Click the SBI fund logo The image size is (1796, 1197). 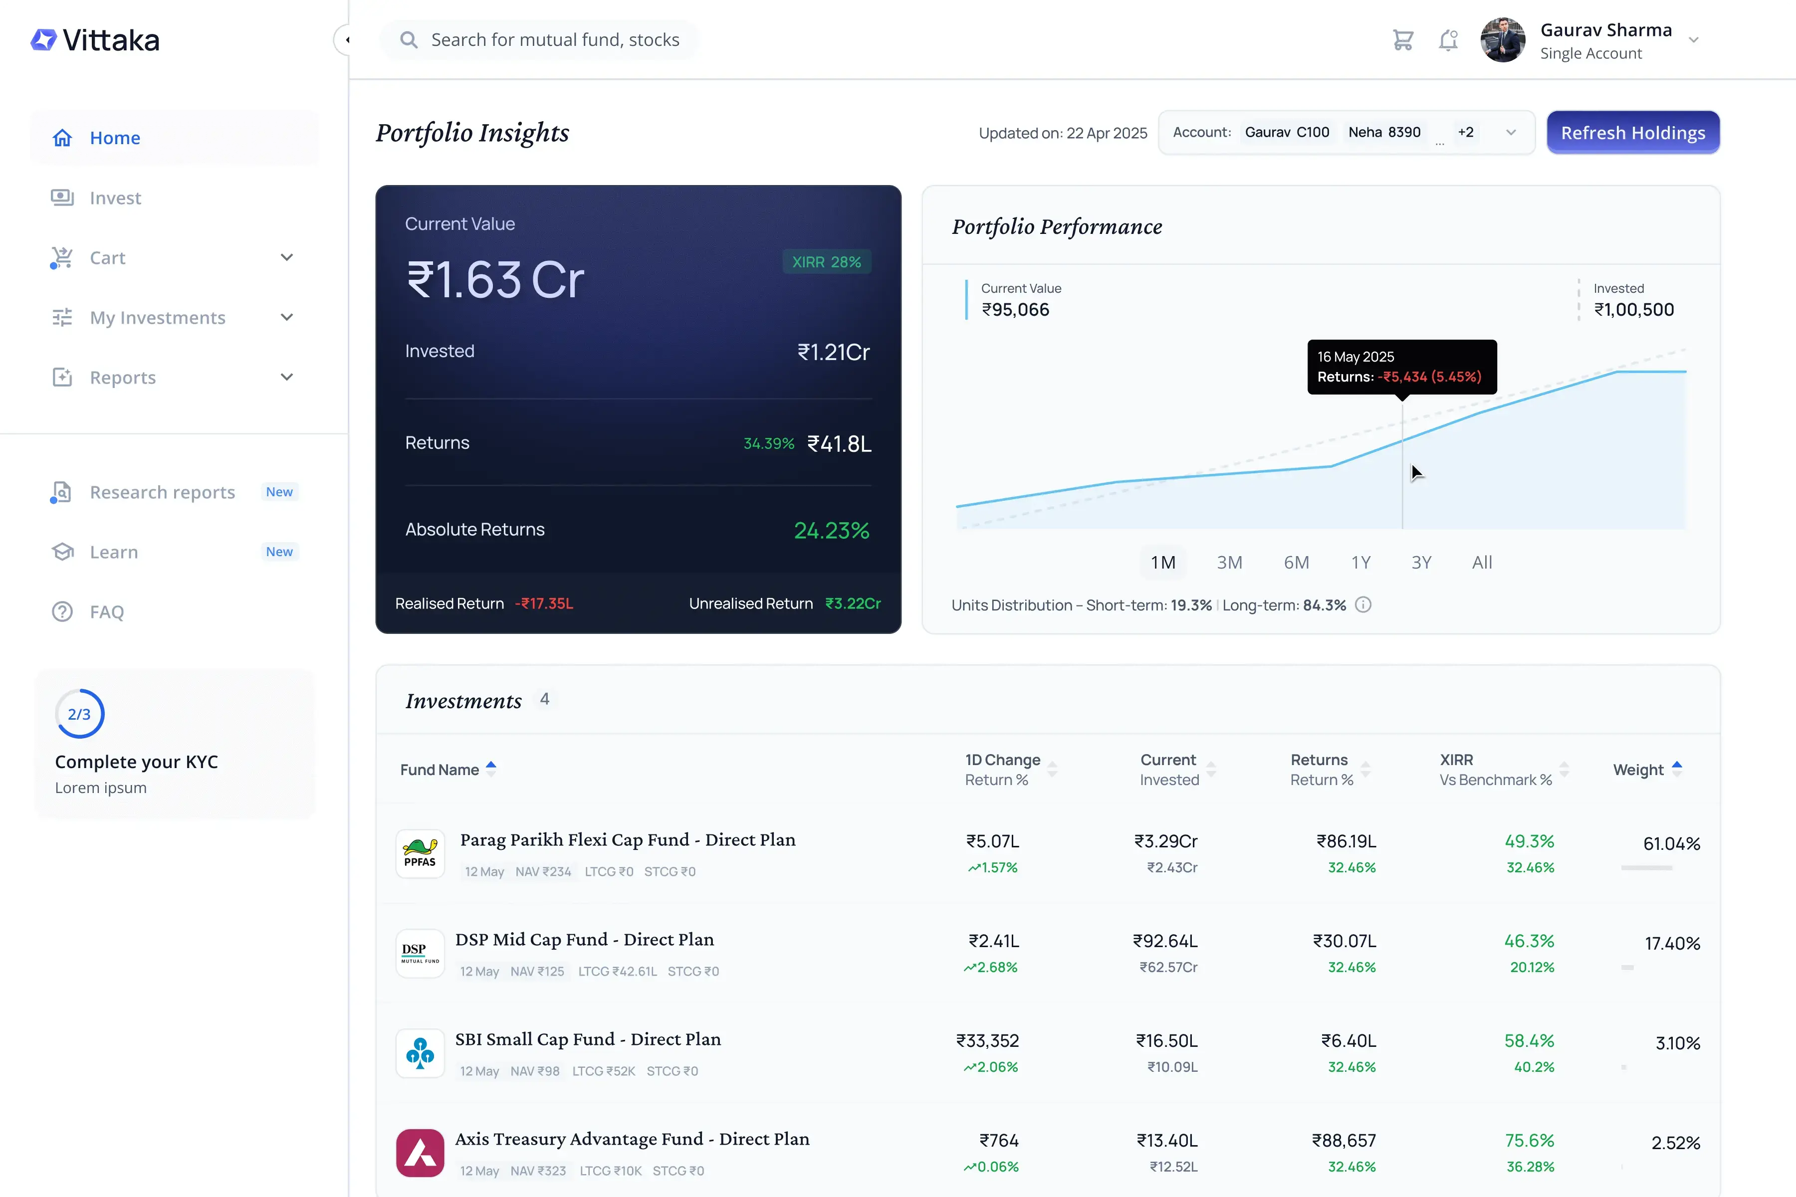pyautogui.click(x=420, y=1053)
